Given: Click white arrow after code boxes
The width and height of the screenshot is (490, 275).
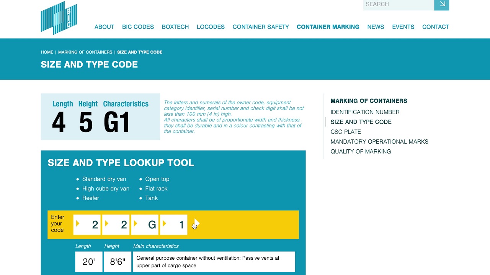Looking at the screenshot, I should coord(196,223).
